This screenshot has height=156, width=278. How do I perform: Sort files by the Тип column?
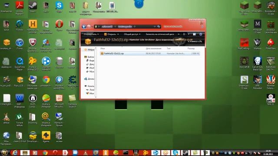(x=169, y=48)
